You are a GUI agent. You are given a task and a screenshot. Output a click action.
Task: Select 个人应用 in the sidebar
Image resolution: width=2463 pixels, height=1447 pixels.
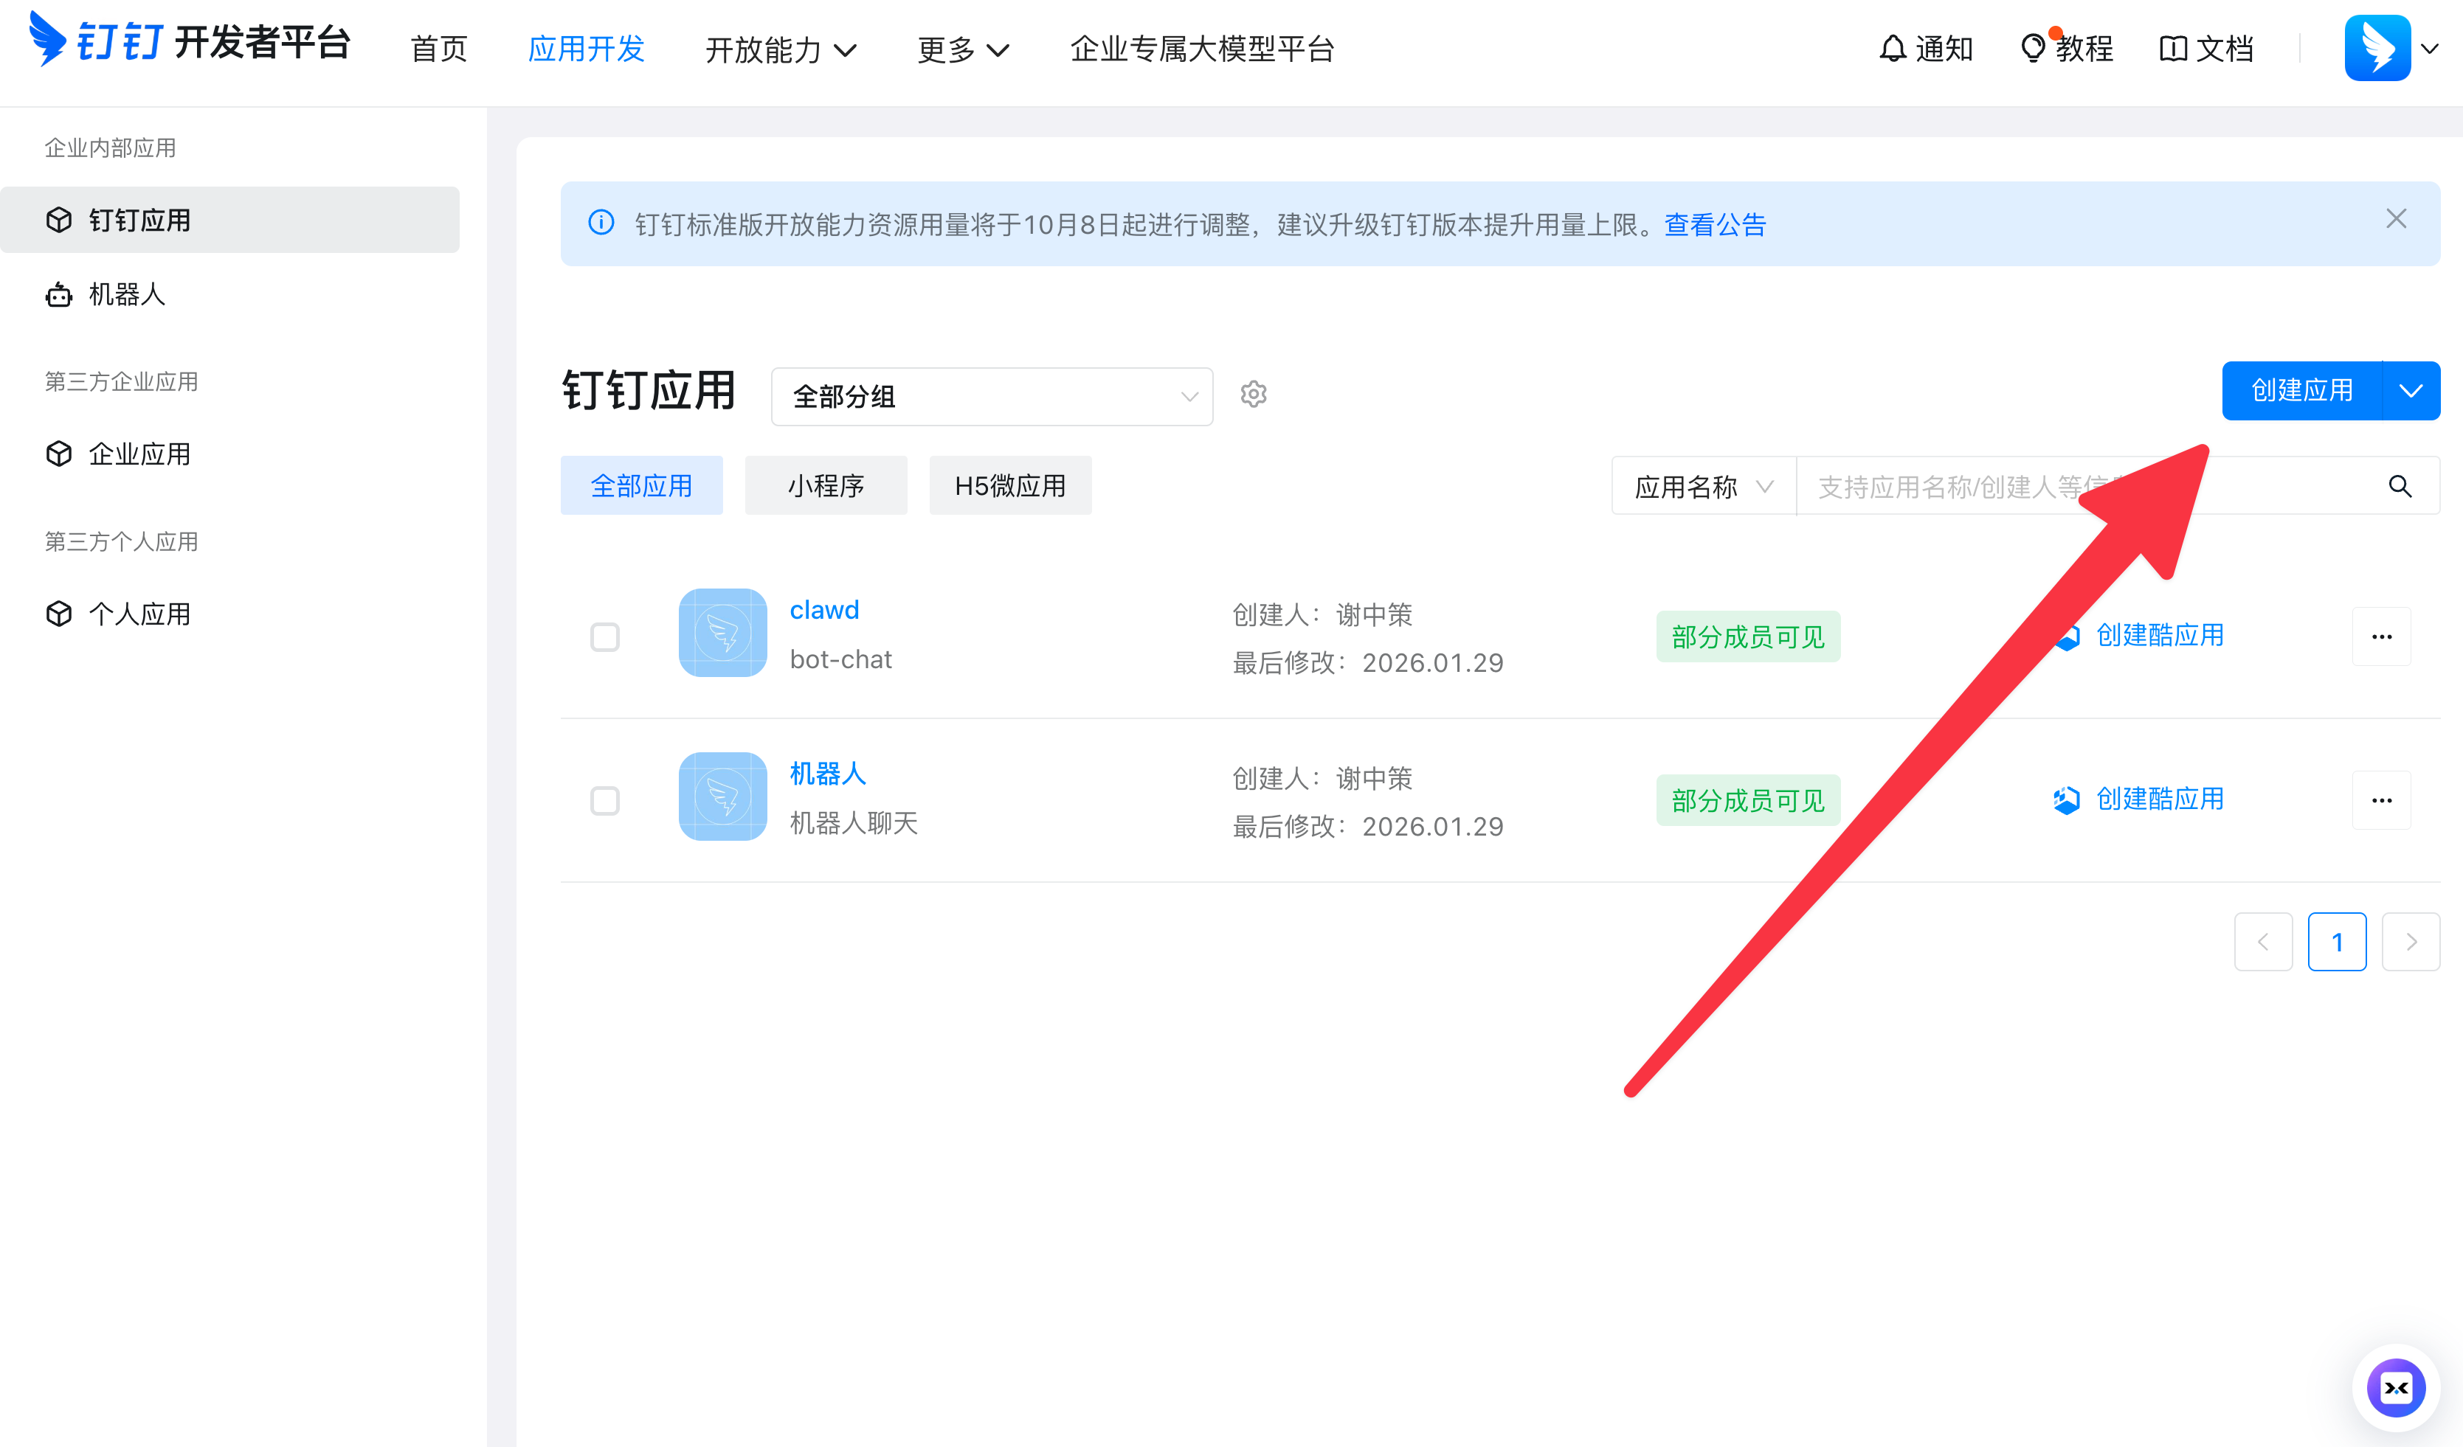coord(139,614)
